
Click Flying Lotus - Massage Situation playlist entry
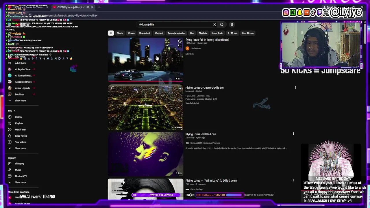click(x=201, y=99)
